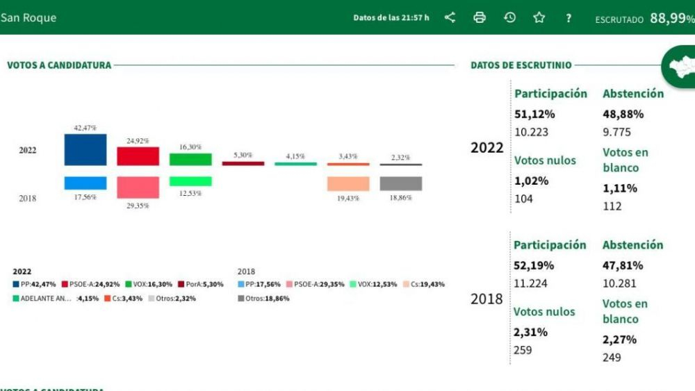
Task: Click PSOE-A 2022 legend color swatch
Action: pos(65,284)
